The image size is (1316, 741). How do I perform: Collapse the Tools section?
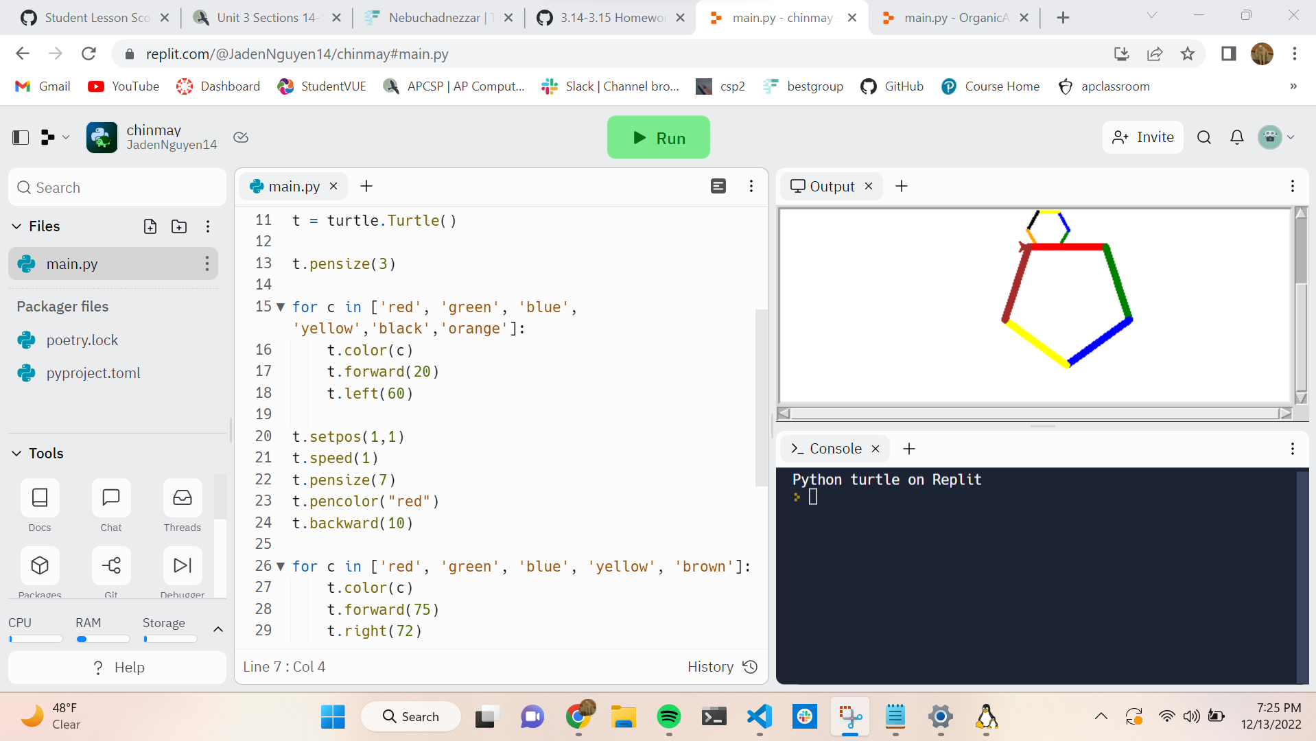16,454
